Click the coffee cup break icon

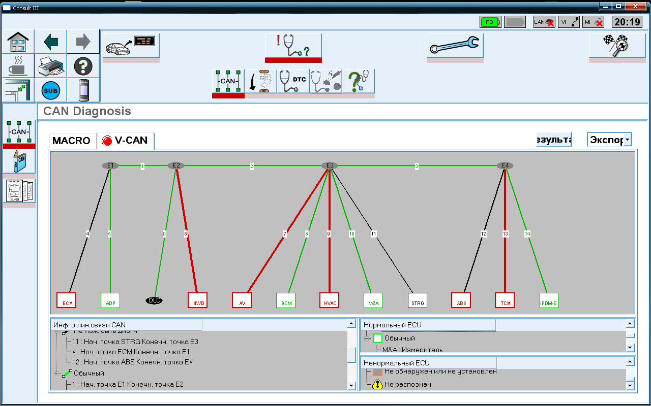[x=18, y=66]
